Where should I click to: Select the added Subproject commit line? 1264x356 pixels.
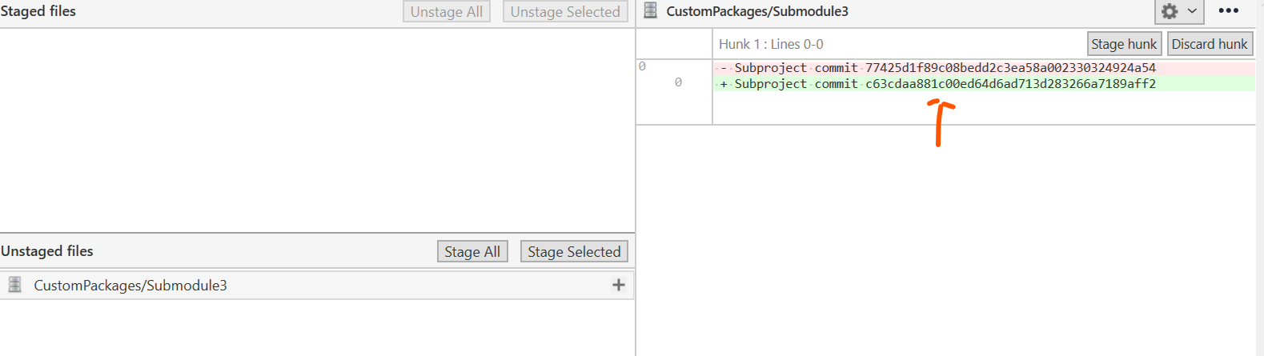pyautogui.click(x=945, y=84)
